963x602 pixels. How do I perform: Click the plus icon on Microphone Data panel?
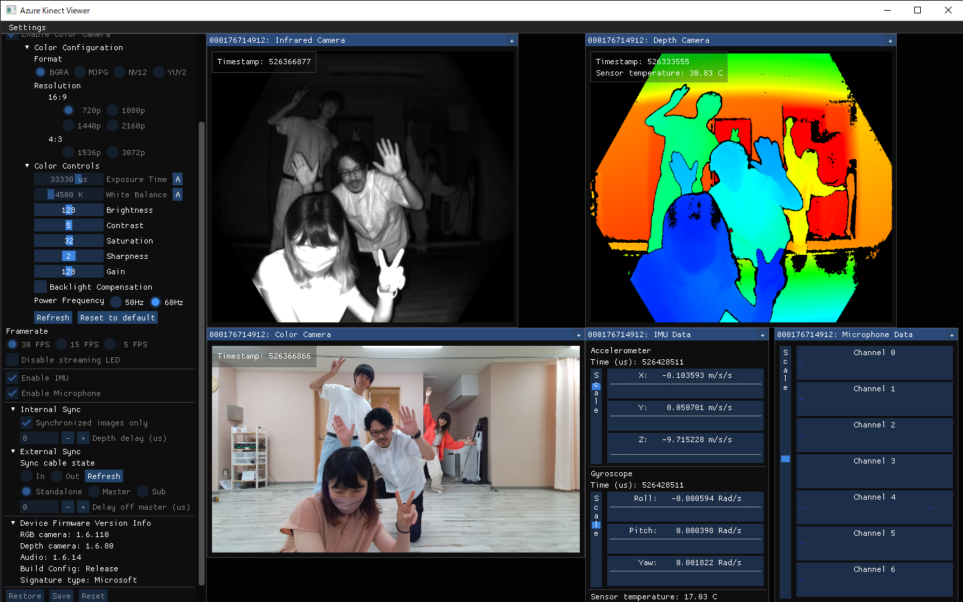click(952, 335)
